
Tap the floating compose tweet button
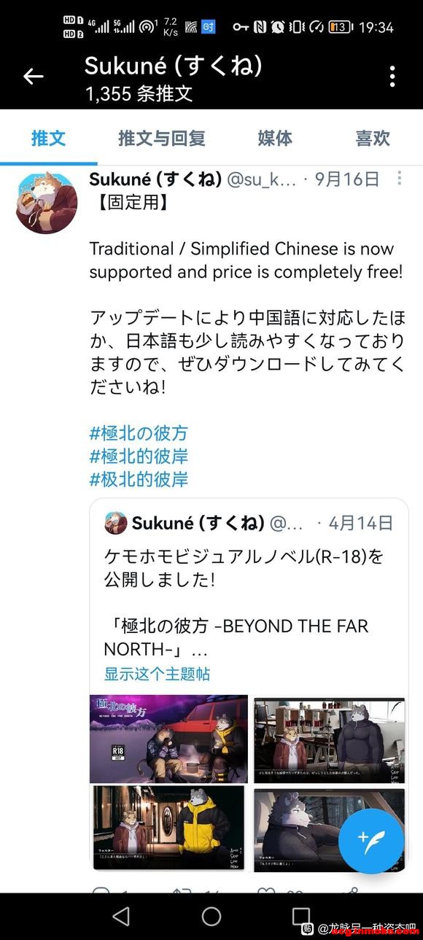click(x=371, y=841)
